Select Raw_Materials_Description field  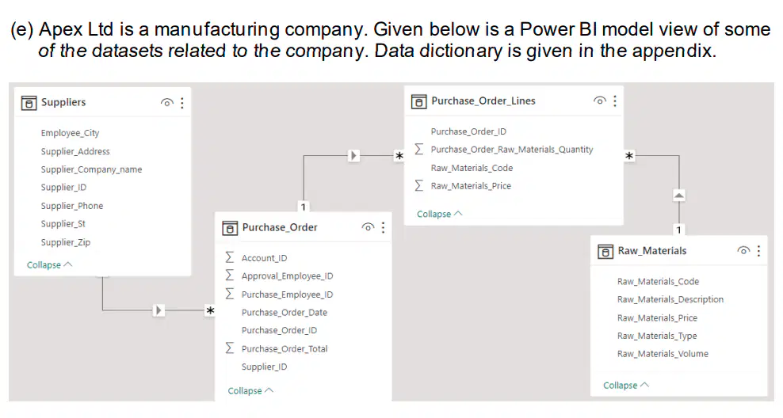tap(670, 299)
